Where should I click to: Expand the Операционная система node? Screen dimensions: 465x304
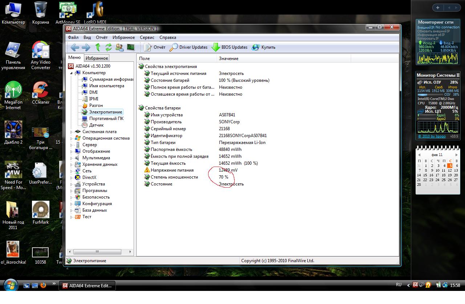click(x=72, y=138)
